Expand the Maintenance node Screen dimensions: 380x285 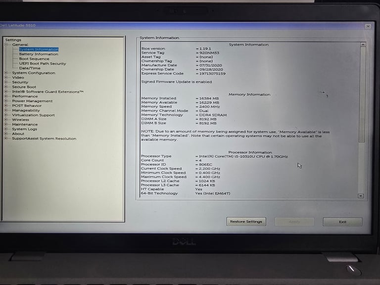tap(6, 124)
